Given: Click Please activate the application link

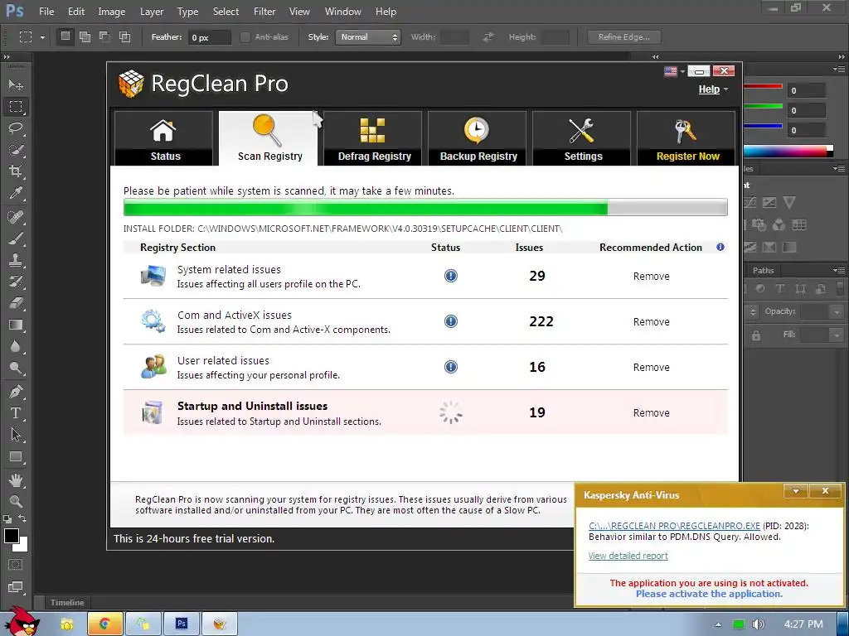Looking at the screenshot, I should pos(709,594).
